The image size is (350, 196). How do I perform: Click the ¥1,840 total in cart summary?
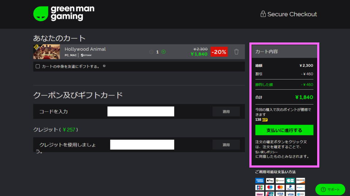(x=304, y=97)
